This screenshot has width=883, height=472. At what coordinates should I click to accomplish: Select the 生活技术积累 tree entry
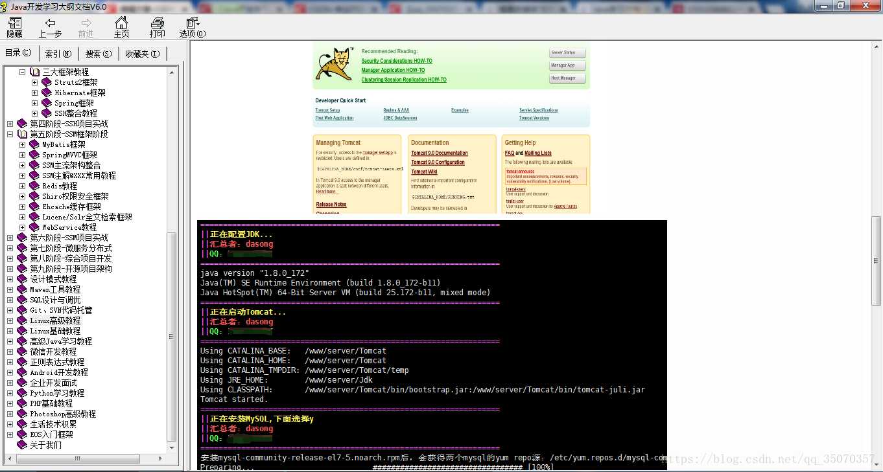click(53, 424)
